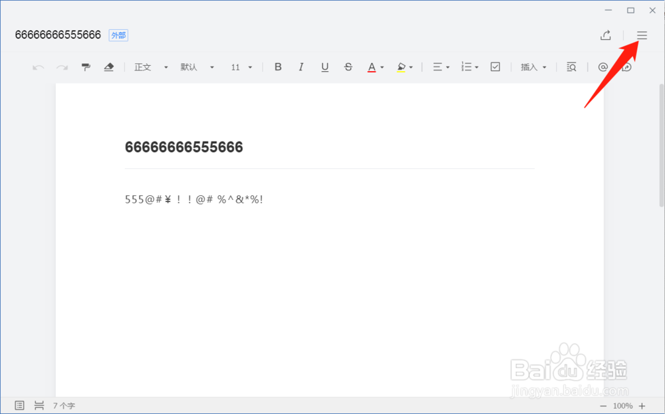Click the page width icon in status bar
The width and height of the screenshot is (665, 414).
pos(39,405)
